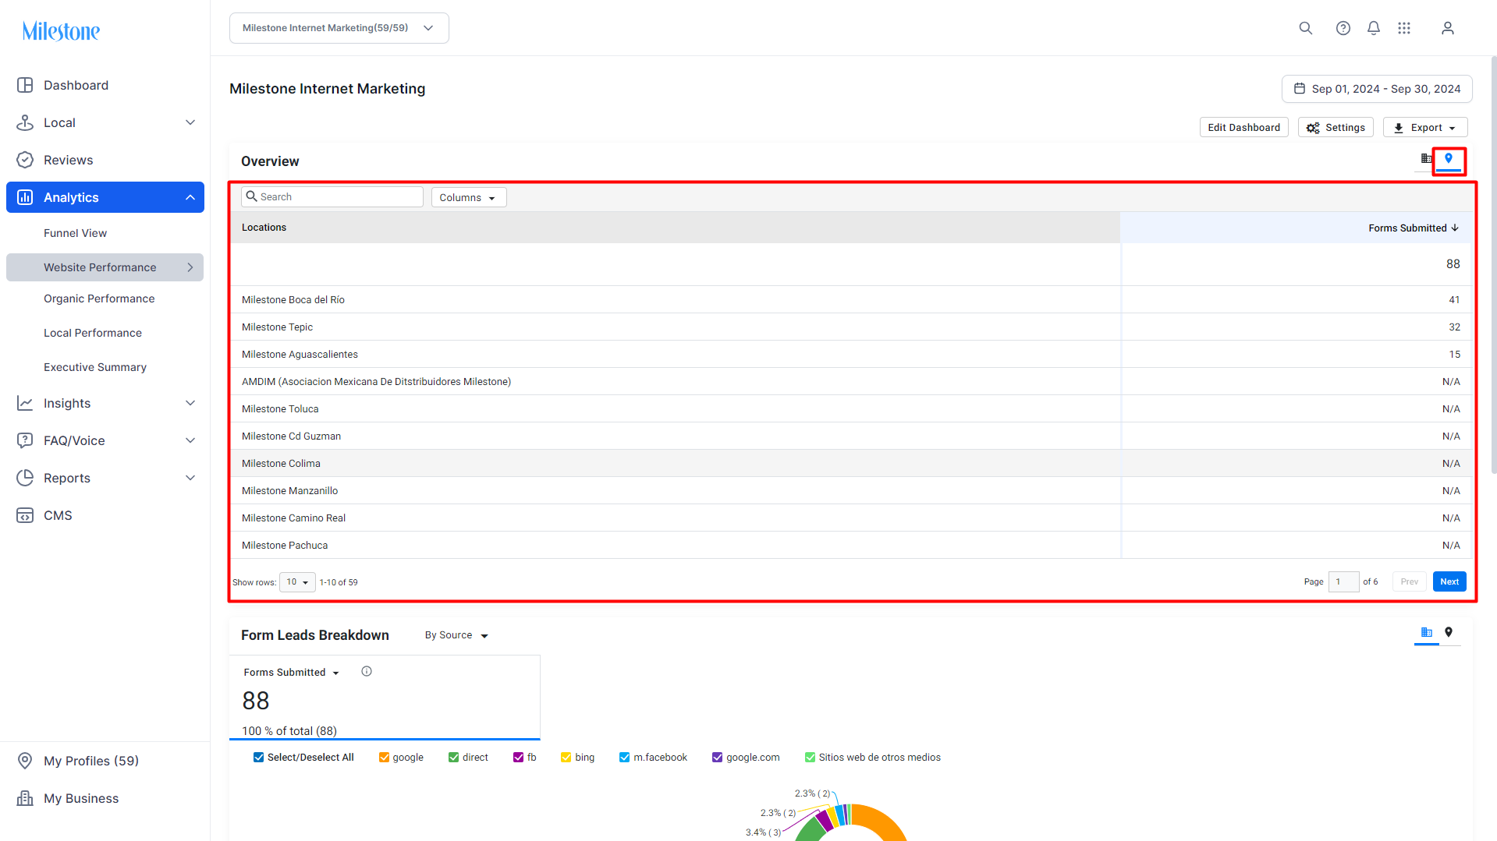Select Milestone Tepic row
The image size is (1497, 841).
click(x=851, y=327)
